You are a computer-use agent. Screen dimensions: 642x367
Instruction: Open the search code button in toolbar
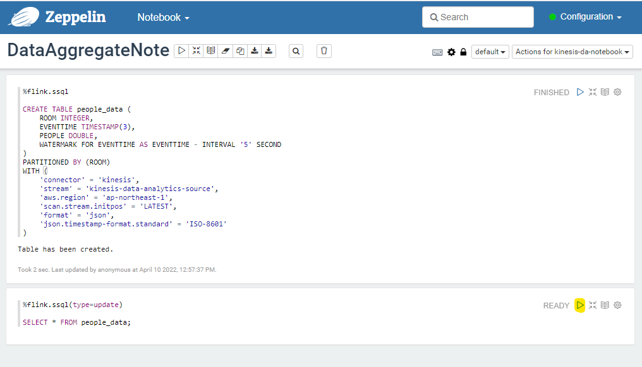tap(296, 51)
